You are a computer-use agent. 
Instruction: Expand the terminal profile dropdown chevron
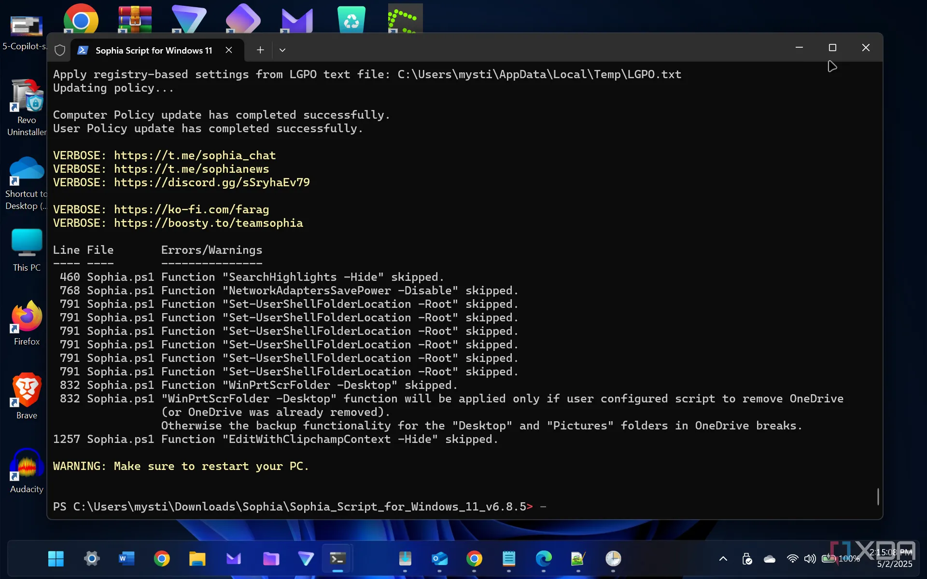(x=282, y=50)
